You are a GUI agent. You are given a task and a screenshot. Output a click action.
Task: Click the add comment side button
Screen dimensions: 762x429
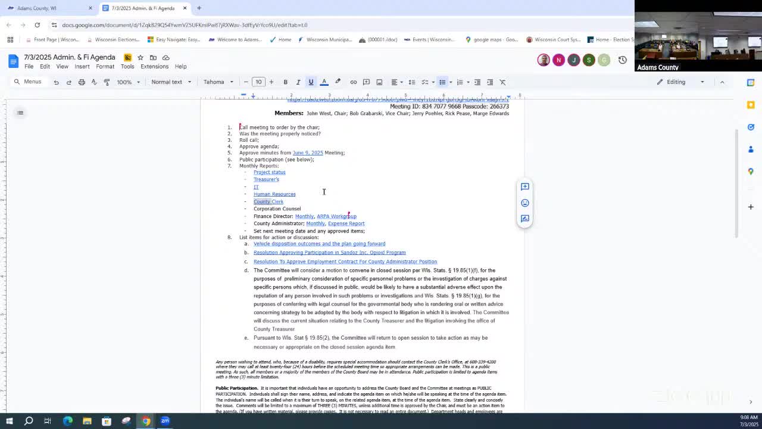524,187
